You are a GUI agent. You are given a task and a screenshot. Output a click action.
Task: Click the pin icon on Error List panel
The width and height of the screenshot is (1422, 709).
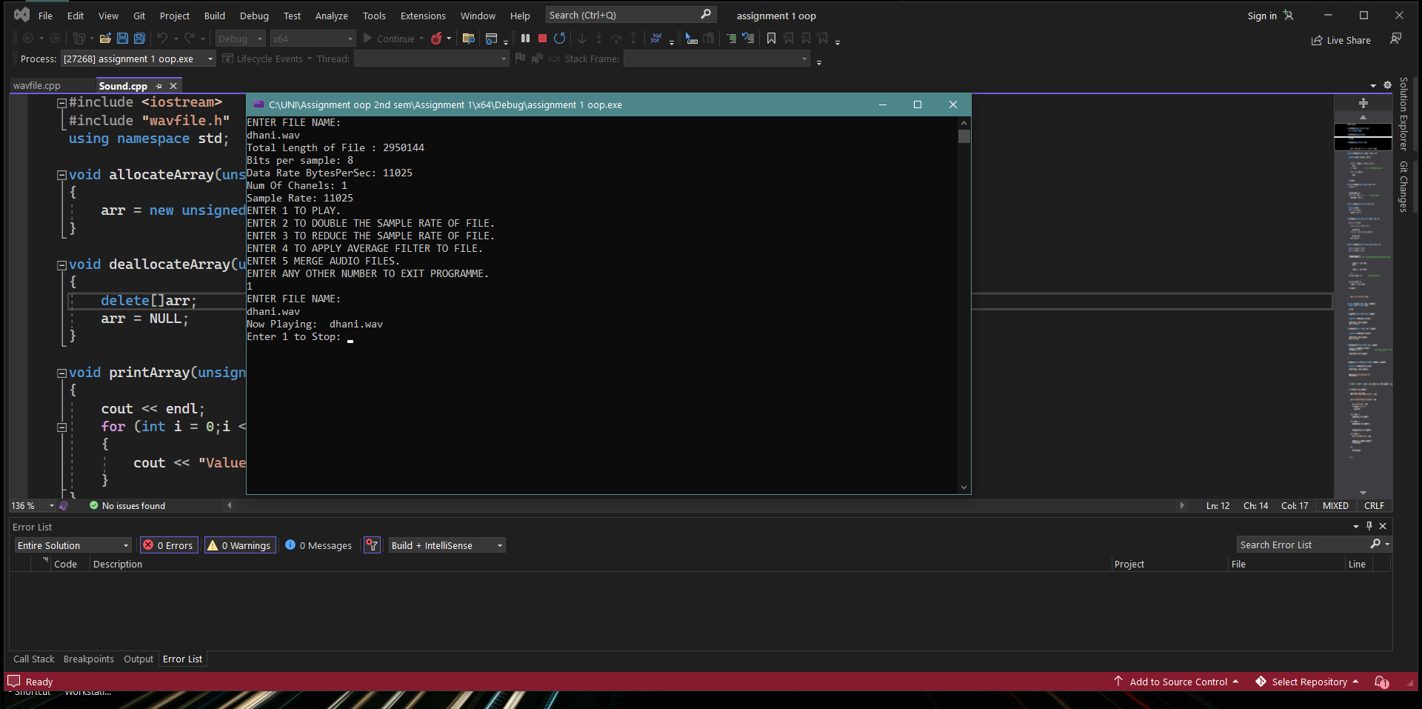[x=1369, y=526]
